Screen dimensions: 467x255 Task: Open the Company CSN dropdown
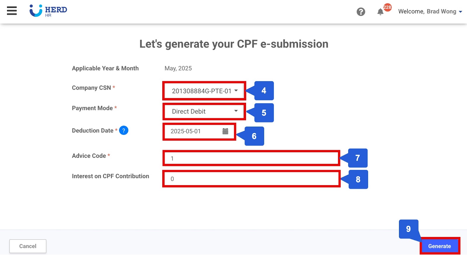tap(237, 91)
